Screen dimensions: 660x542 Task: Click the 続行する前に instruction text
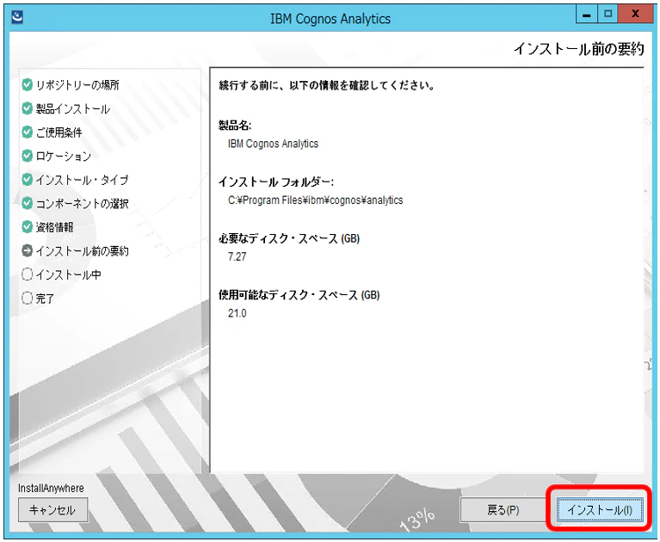click(327, 85)
